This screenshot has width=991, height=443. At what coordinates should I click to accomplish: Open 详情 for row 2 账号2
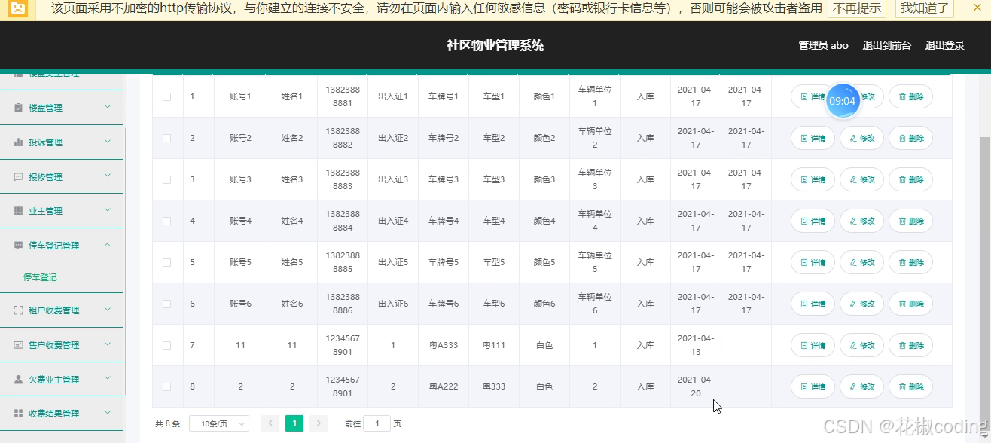[813, 138]
